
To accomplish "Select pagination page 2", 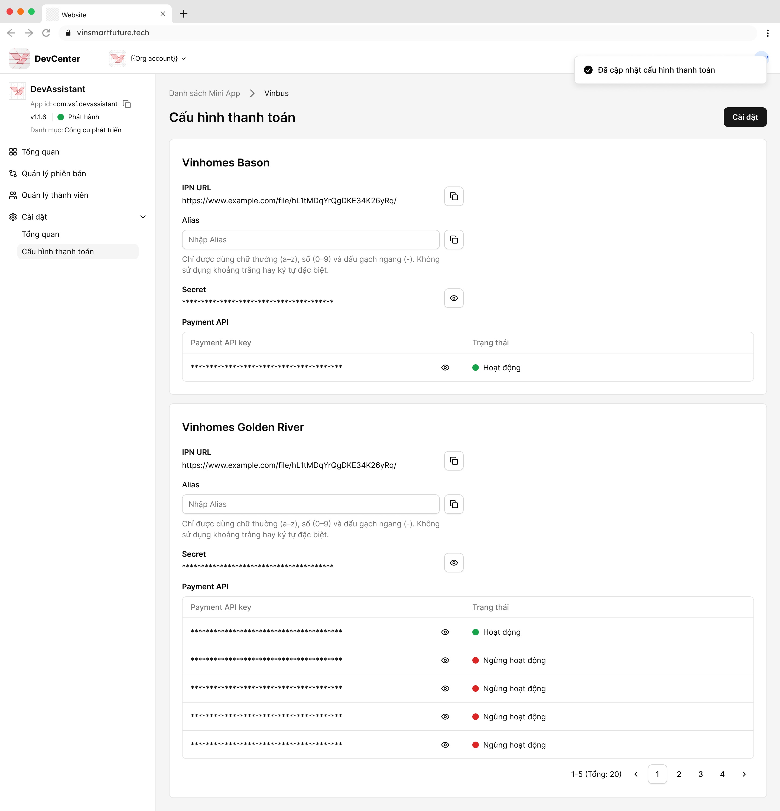I will coord(679,774).
